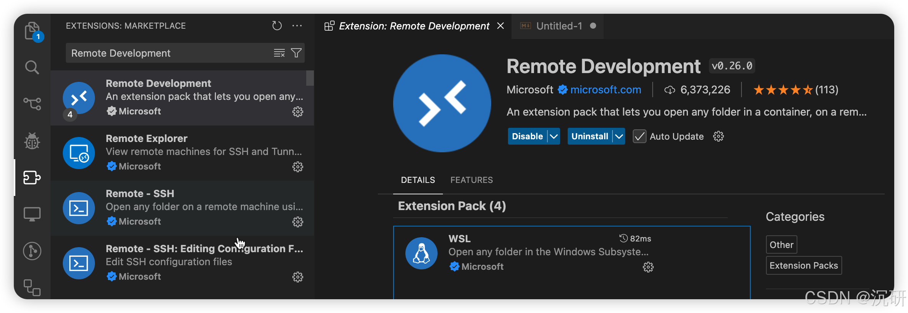Image resolution: width=908 pixels, height=313 pixels.
Task: Open Views and More Actions ellipsis menu
Action: tap(297, 26)
